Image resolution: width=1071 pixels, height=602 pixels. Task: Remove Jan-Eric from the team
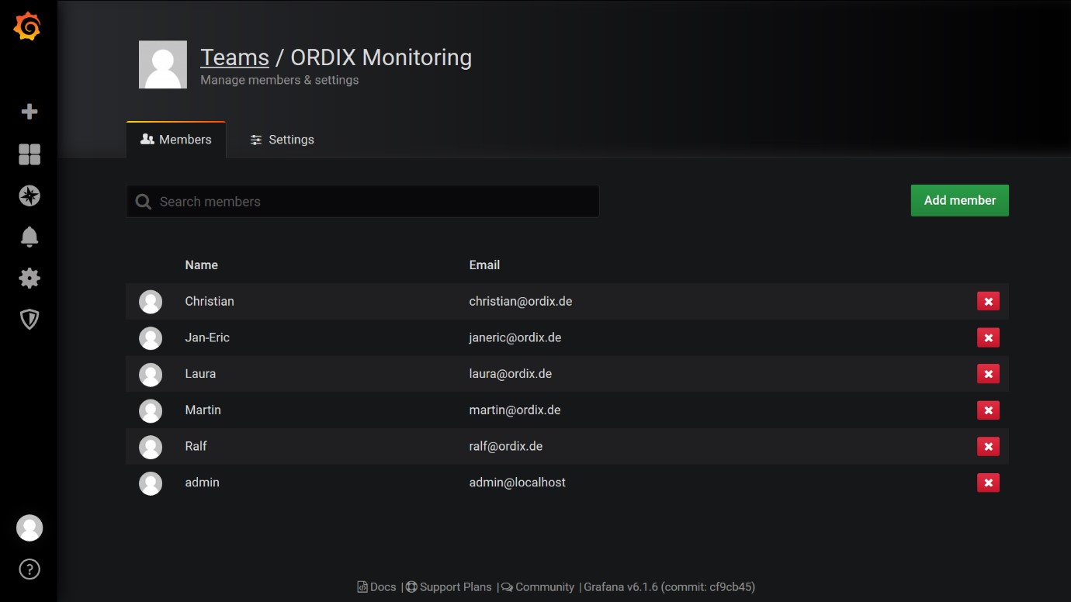(988, 337)
